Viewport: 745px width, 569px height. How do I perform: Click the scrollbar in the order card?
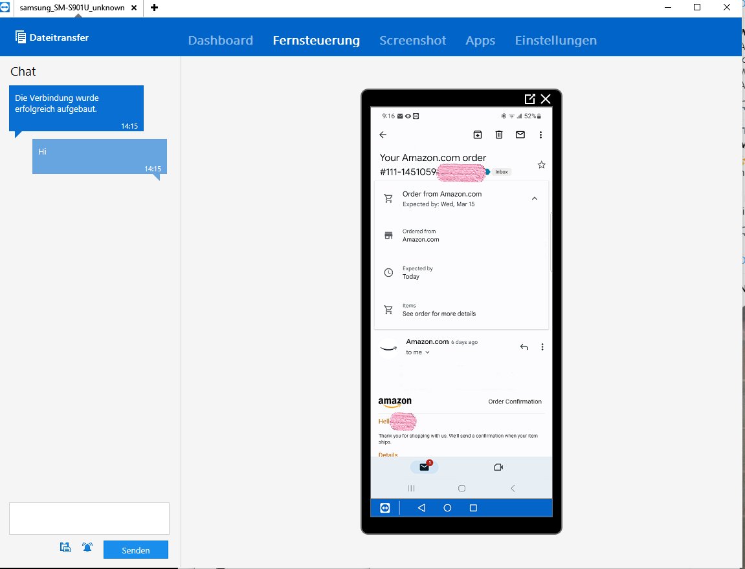tap(551, 242)
